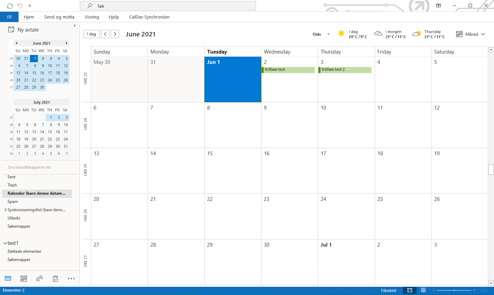The image size is (494, 295).
Task: Create a new appointment with Ny avtale
Action: (23, 30)
